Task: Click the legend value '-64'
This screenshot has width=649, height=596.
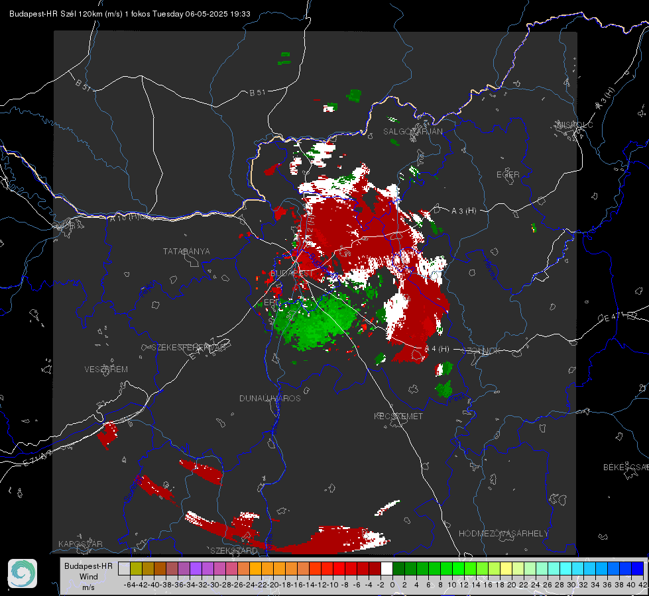Action: 129,585
